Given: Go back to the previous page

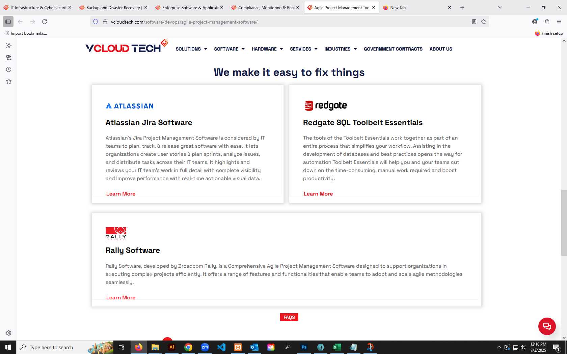Looking at the screenshot, I should pos(20,22).
